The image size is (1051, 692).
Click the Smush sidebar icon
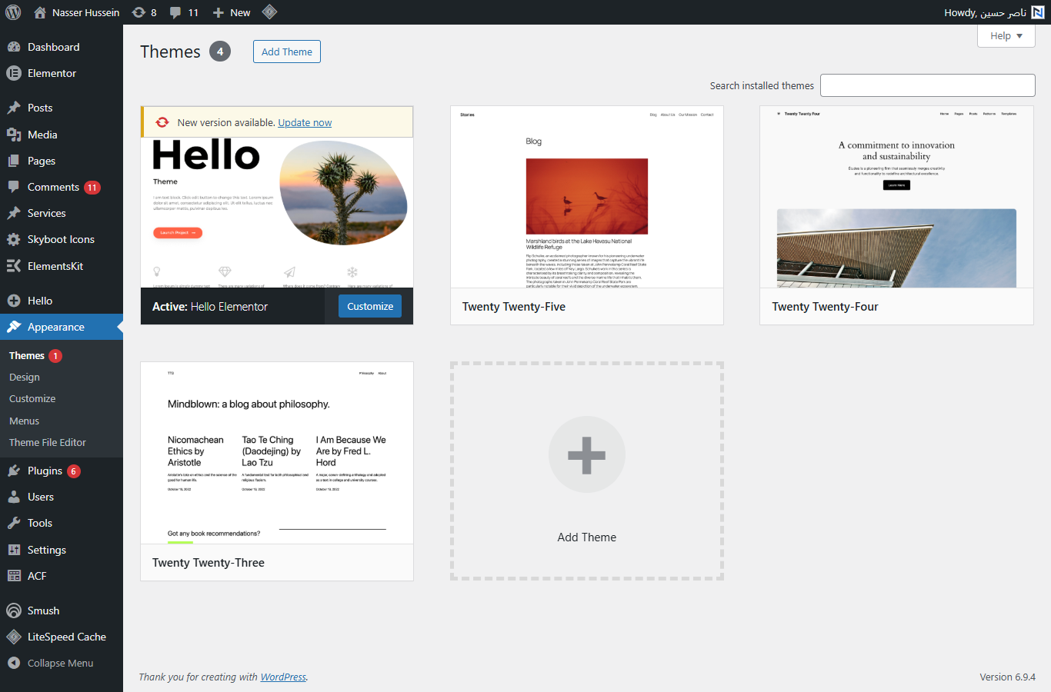click(x=14, y=610)
